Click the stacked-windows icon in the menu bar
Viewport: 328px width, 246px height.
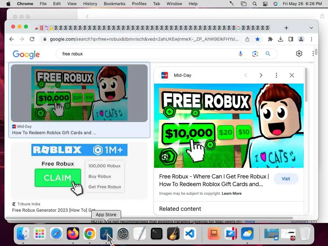(243, 4)
